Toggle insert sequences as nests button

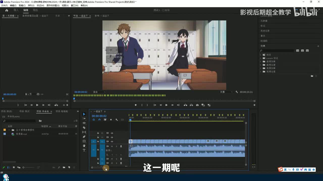(x=94, y=120)
